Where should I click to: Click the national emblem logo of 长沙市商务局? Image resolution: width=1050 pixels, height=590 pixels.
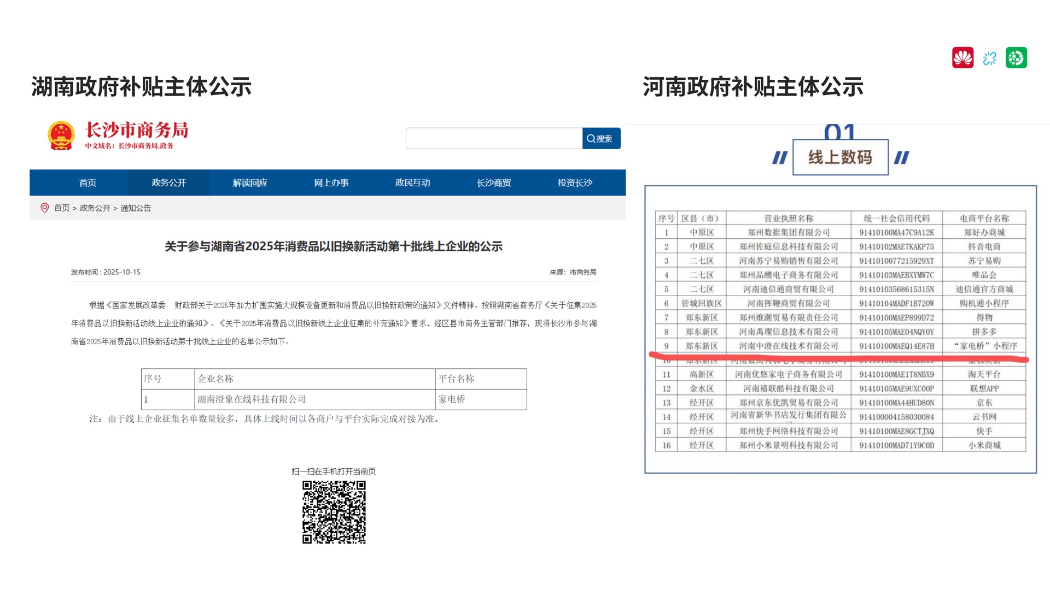(x=61, y=135)
